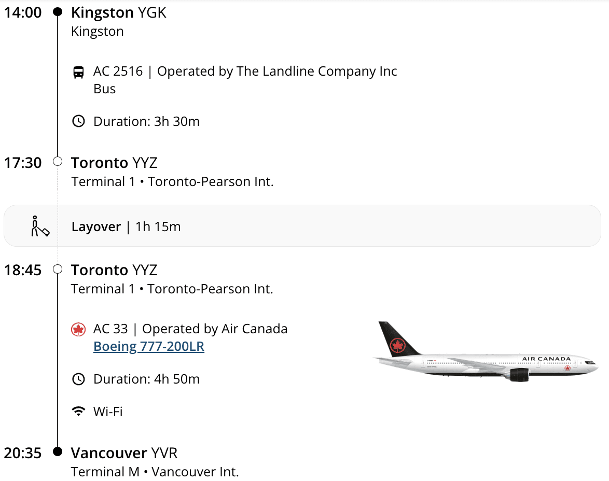Click the Vancouver YVR heading
This screenshot has width=609, height=481.
[x=124, y=453]
